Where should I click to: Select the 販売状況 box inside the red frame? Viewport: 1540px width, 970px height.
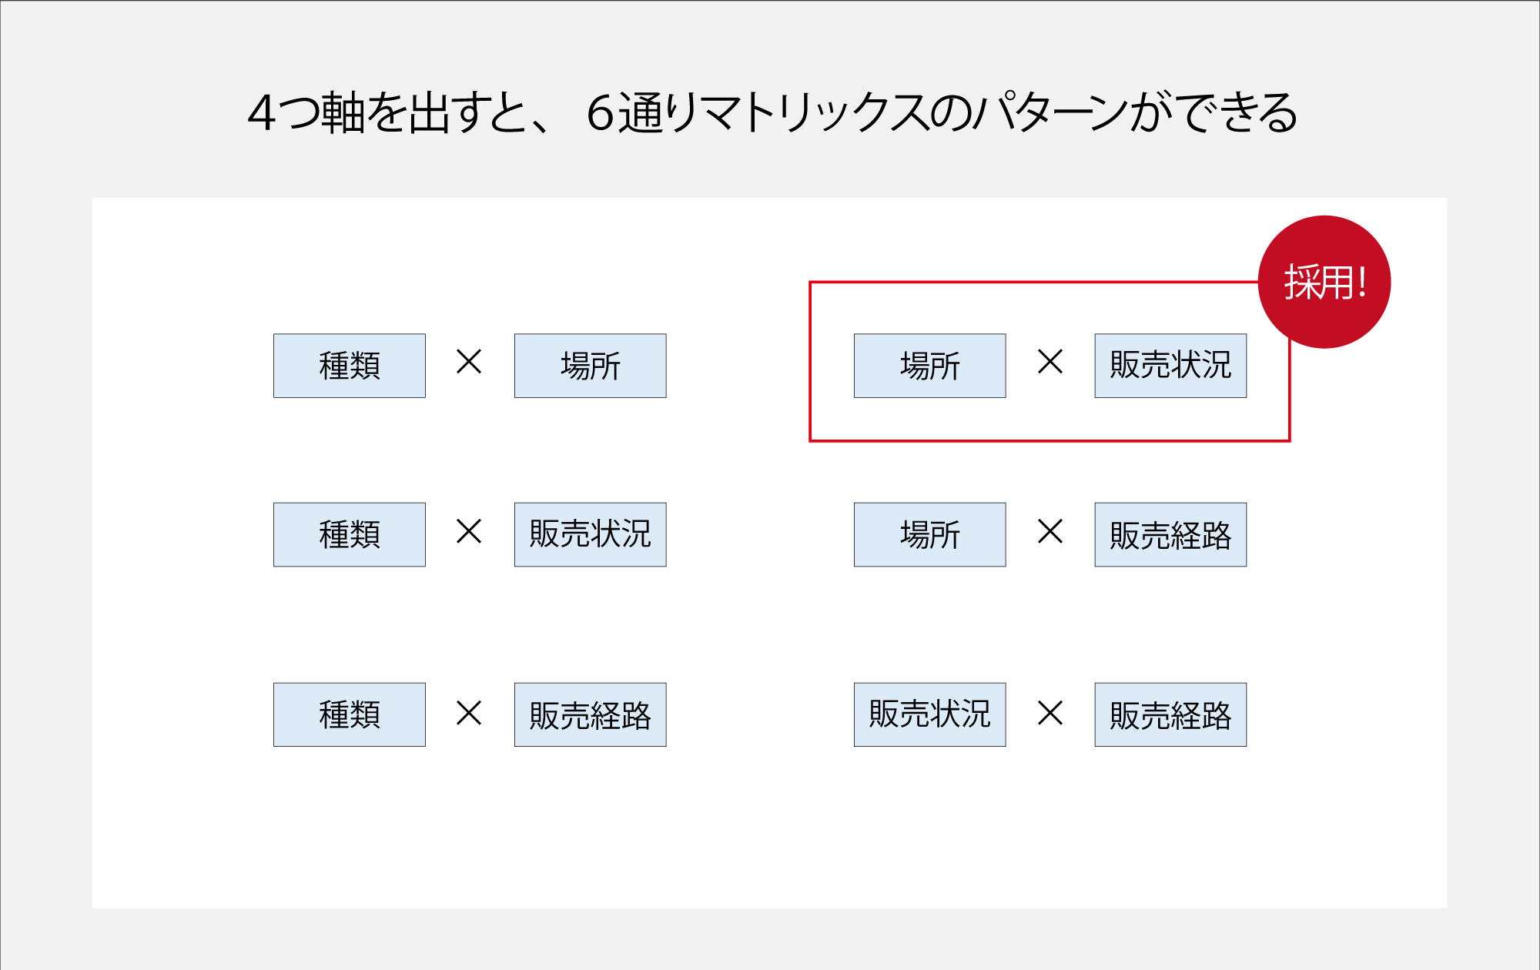click(x=1171, y=366)
